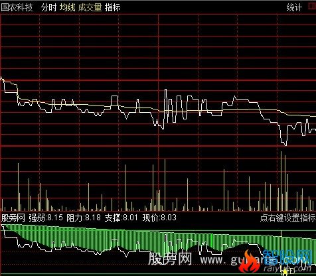The height and width of the screenshot is (276, 316).
Task: Click the 强弱:8.15 value
Action: tap(46, 218)
